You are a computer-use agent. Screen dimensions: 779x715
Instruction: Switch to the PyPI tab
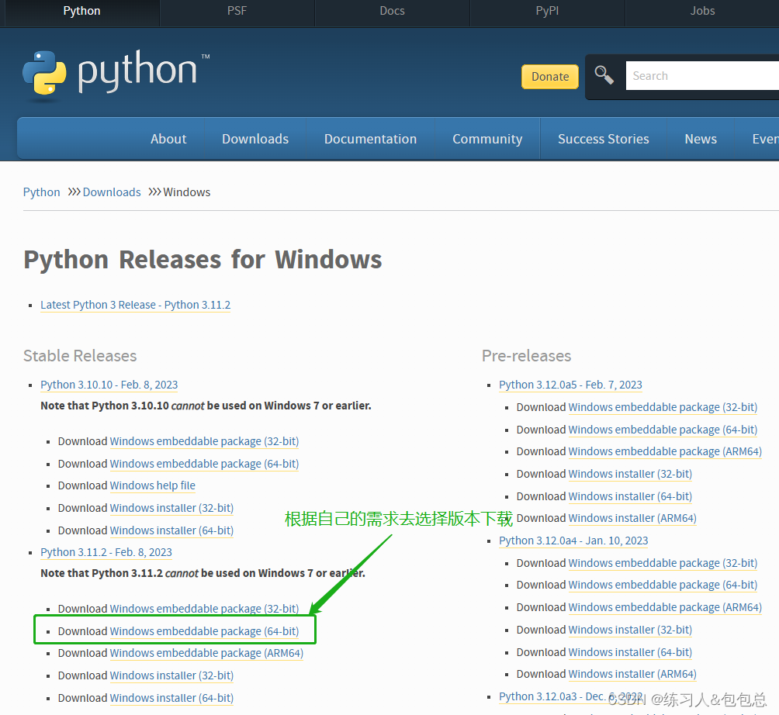click(547, 11)
